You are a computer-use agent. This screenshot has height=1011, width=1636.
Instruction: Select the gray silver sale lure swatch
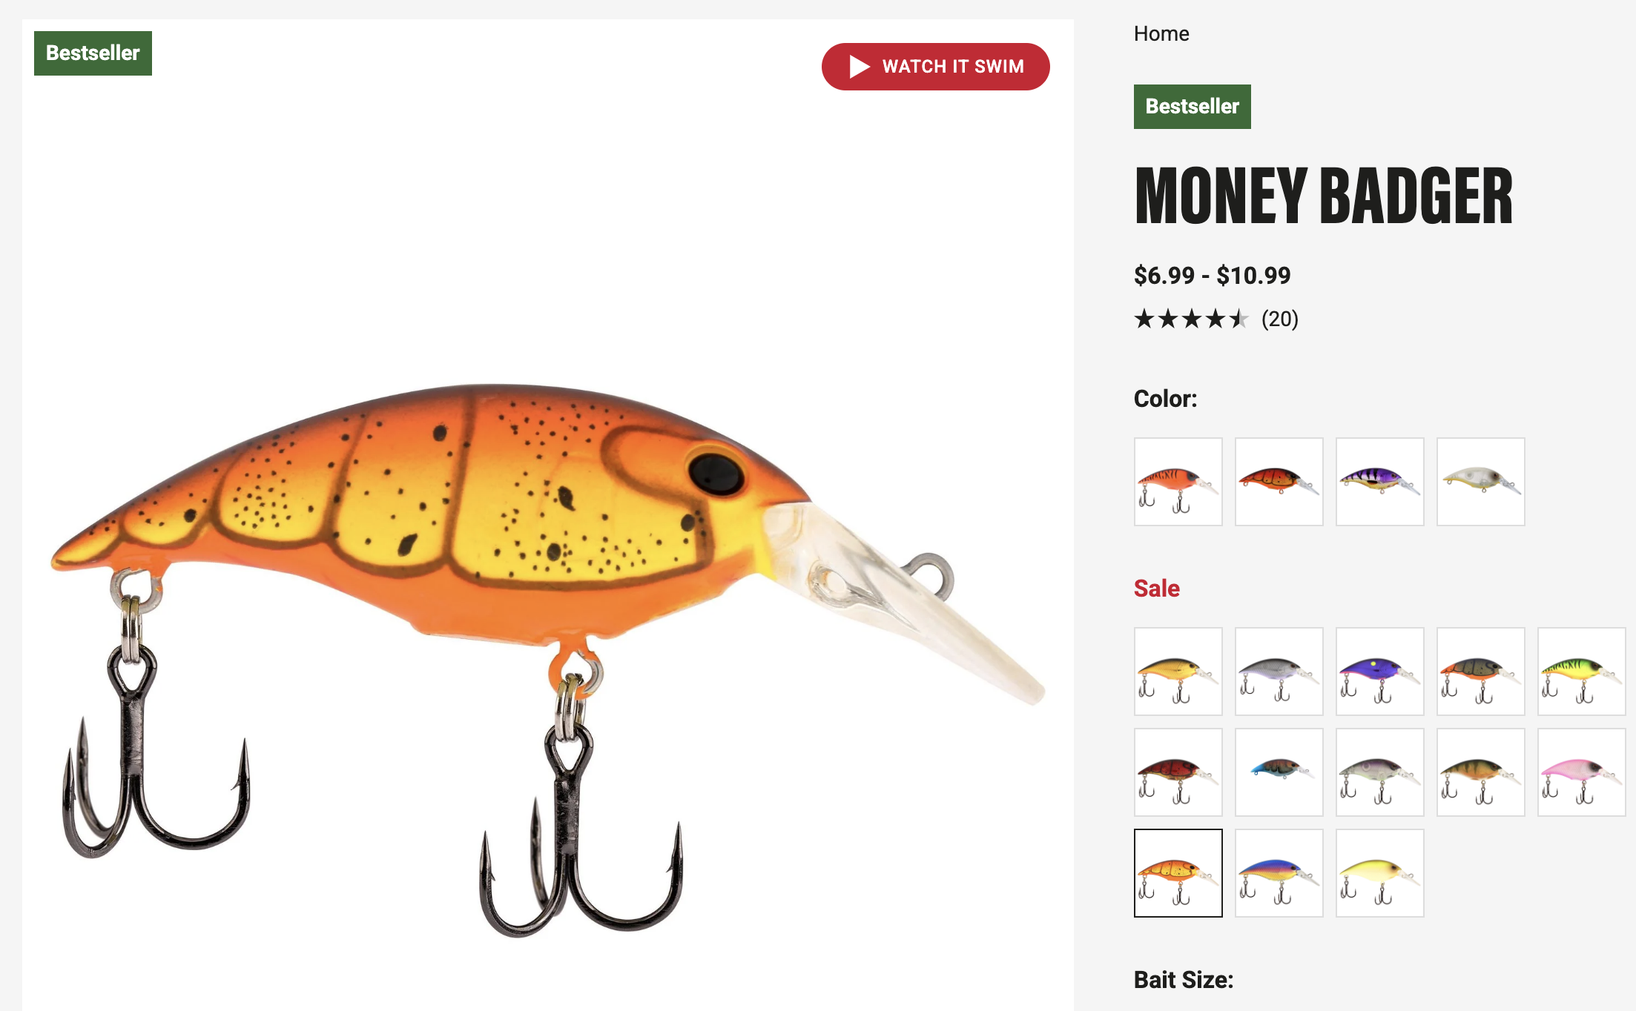[x=1279, y=672]
